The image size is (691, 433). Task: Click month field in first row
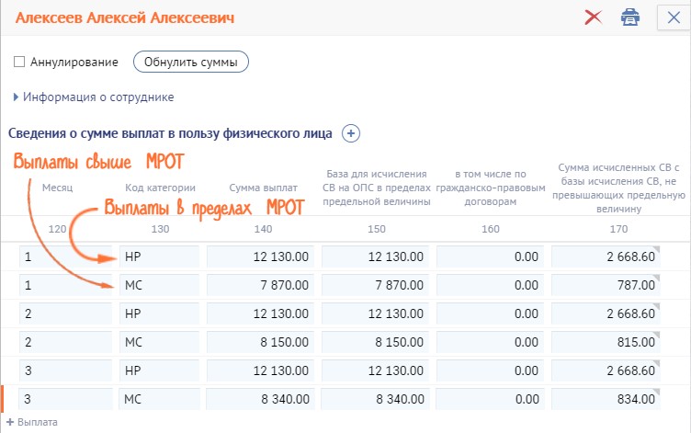pyautogui.click(x=62, y=257)
